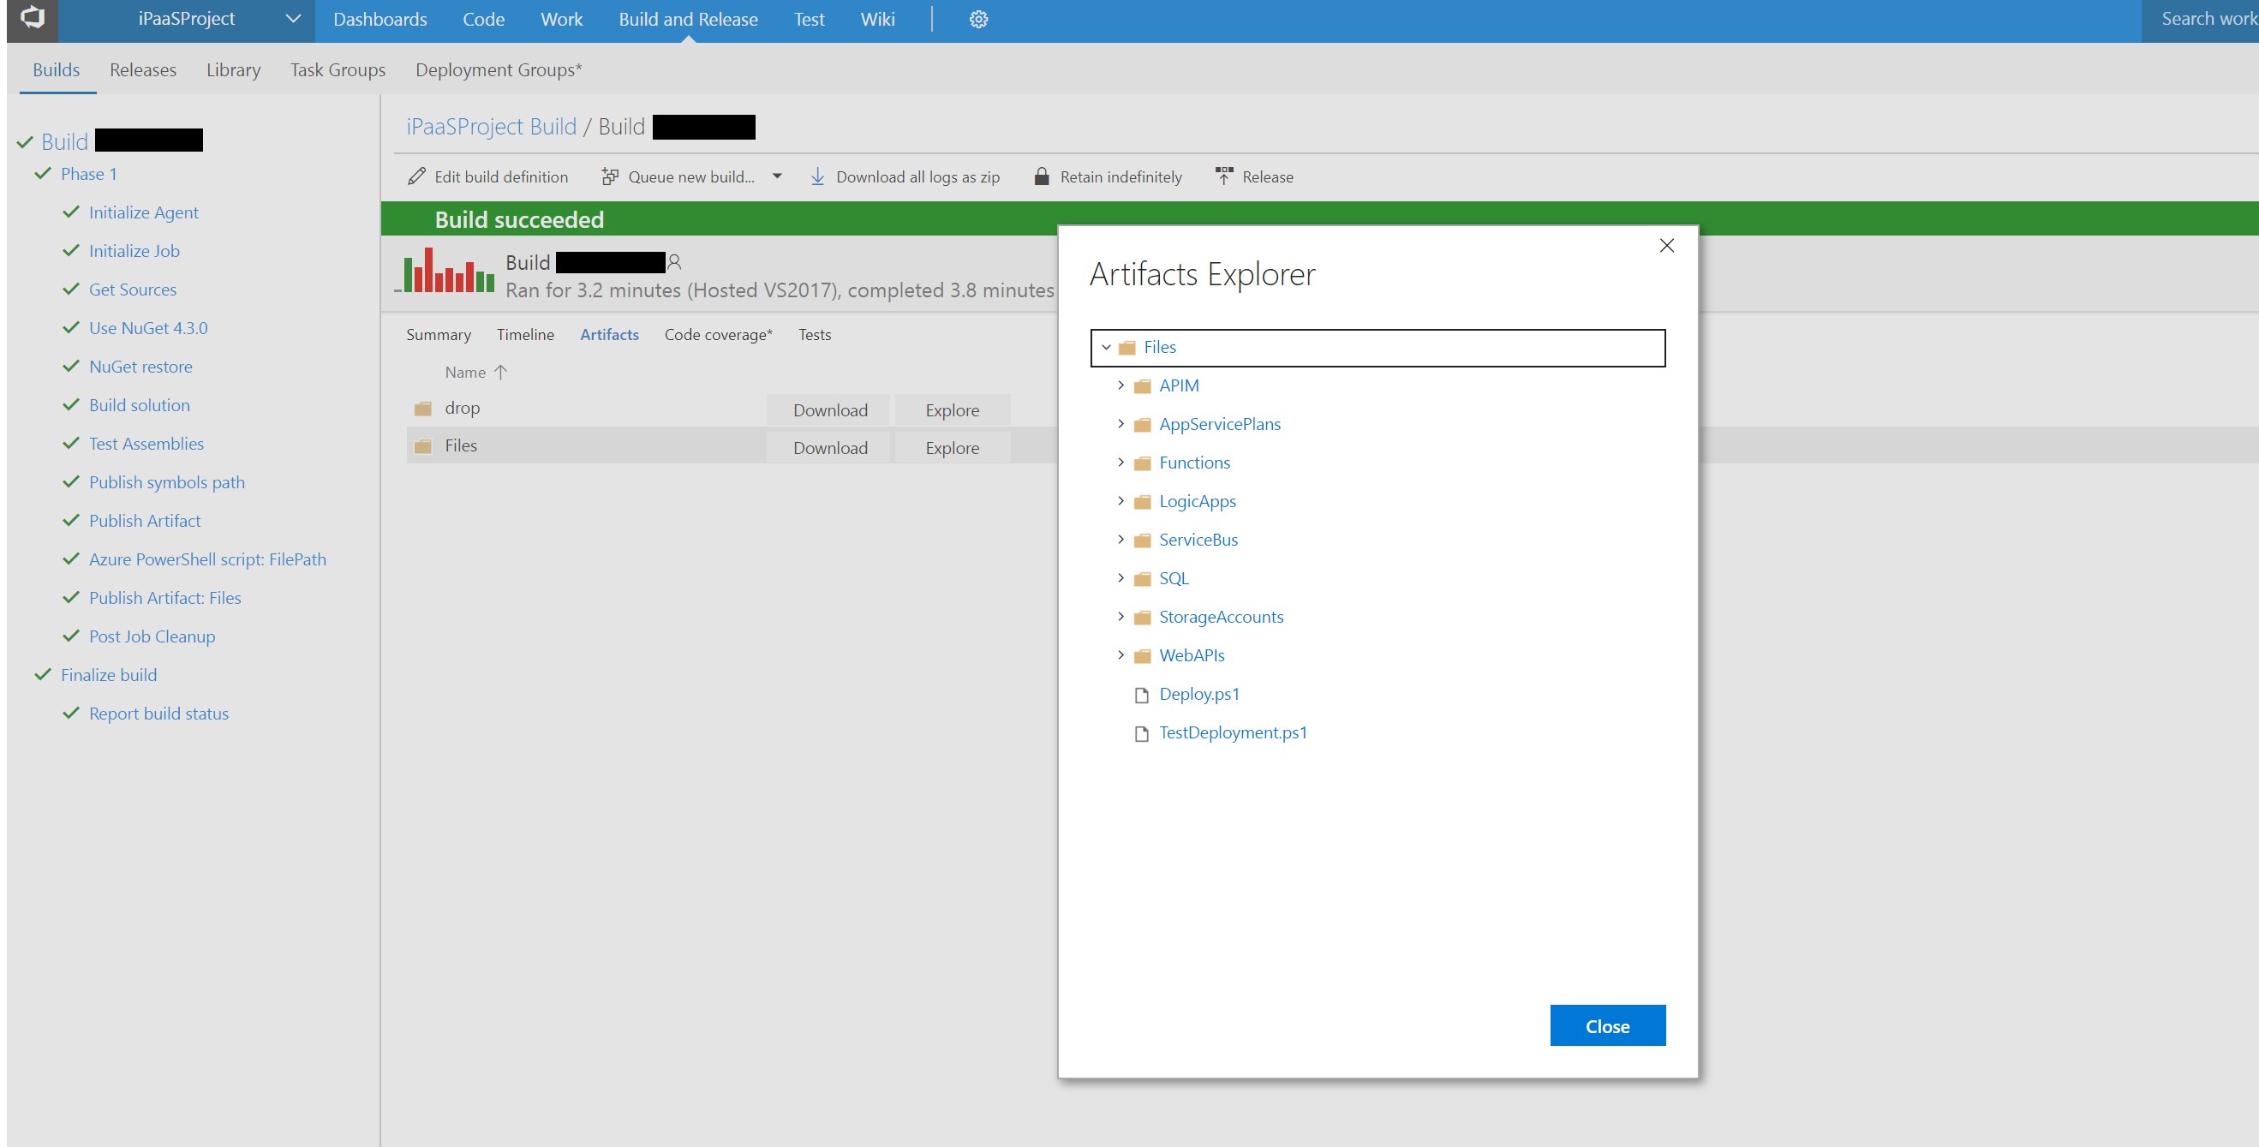Click the Retain indefinitely lock icon
Image resolution: width=2259 pixels, height=1147 pixels.
pyautogui.click(x=1041, y=176)
